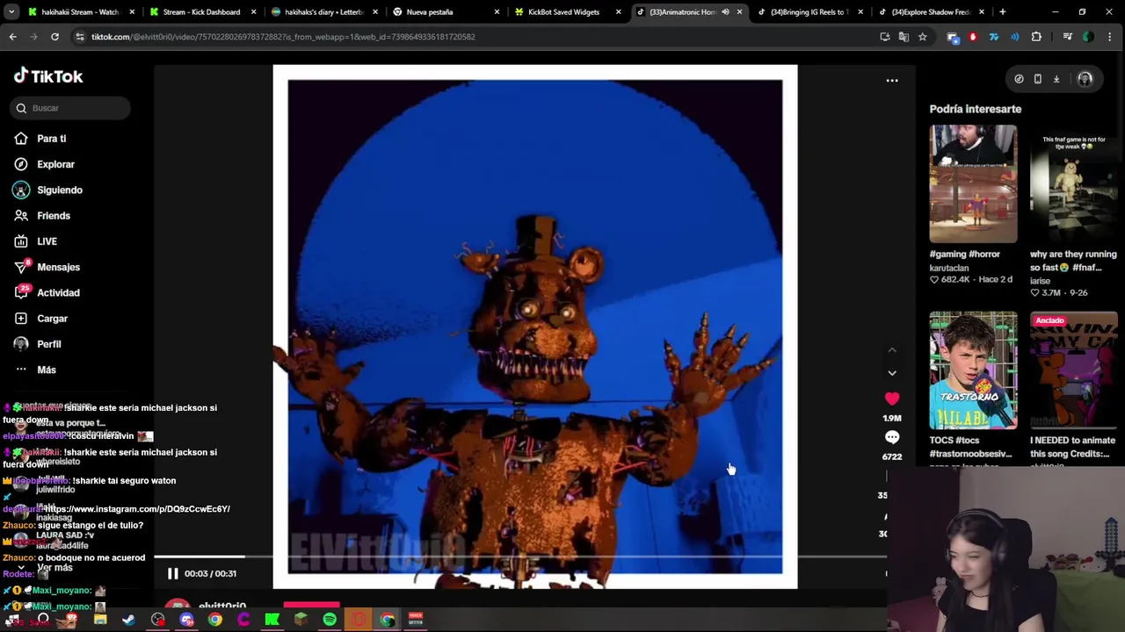Go to Perfil page
The height and width of the screenshot is (632, 1125).
[x=48, y=344]
